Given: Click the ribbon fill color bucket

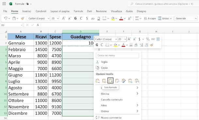Looking at the screenshot, I should 113,19.
